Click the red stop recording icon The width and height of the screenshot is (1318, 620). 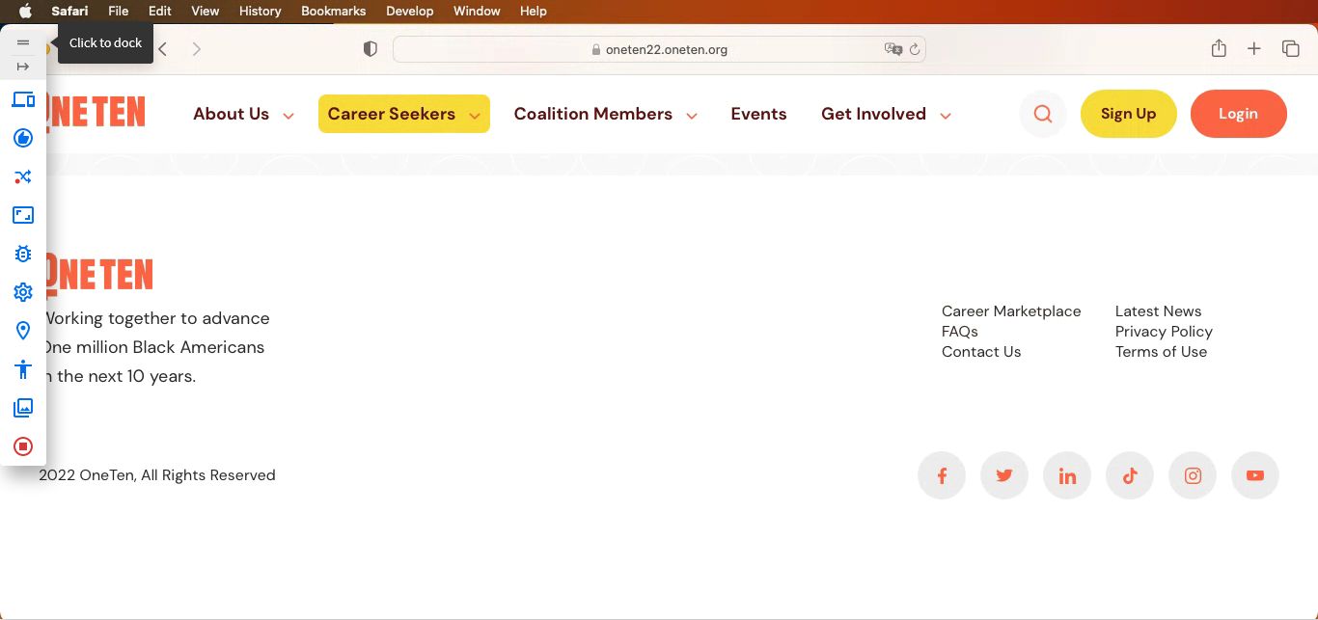[23, 446]
